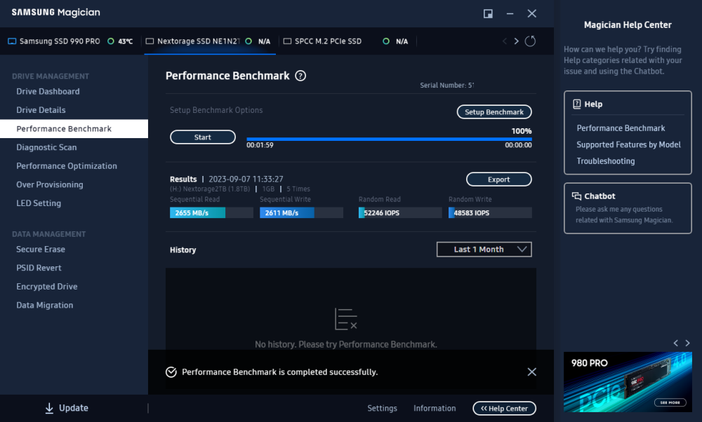The height and width of the screenshot is (422, 702).
Task: Click the Sequential Write 2611 MB/s bar
Action: 301,213
